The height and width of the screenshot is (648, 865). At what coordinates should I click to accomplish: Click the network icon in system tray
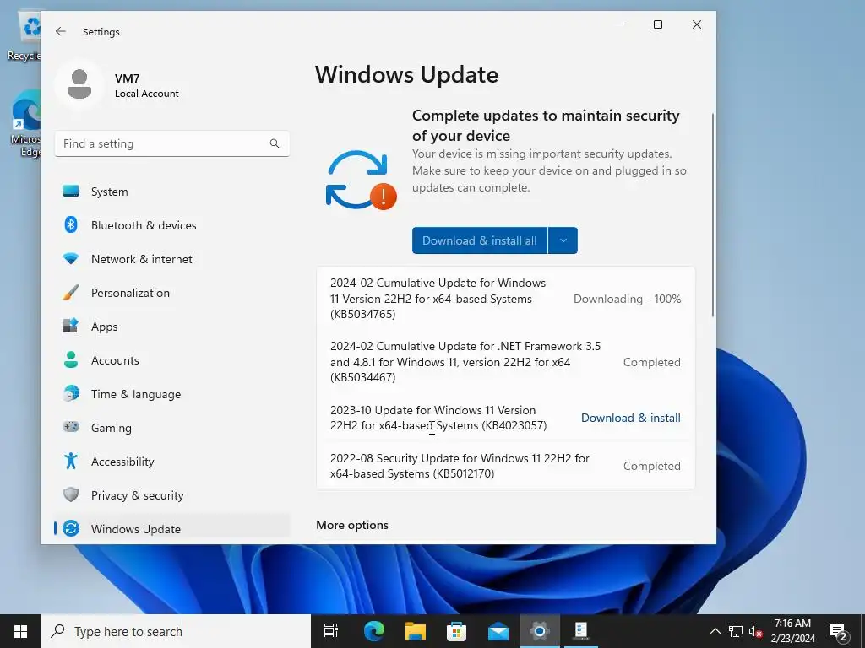[x=736, y=631]
